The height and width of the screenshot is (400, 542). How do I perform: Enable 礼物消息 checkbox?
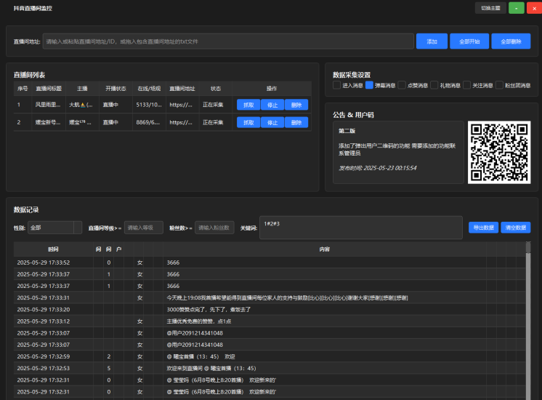tap(434, 85)
